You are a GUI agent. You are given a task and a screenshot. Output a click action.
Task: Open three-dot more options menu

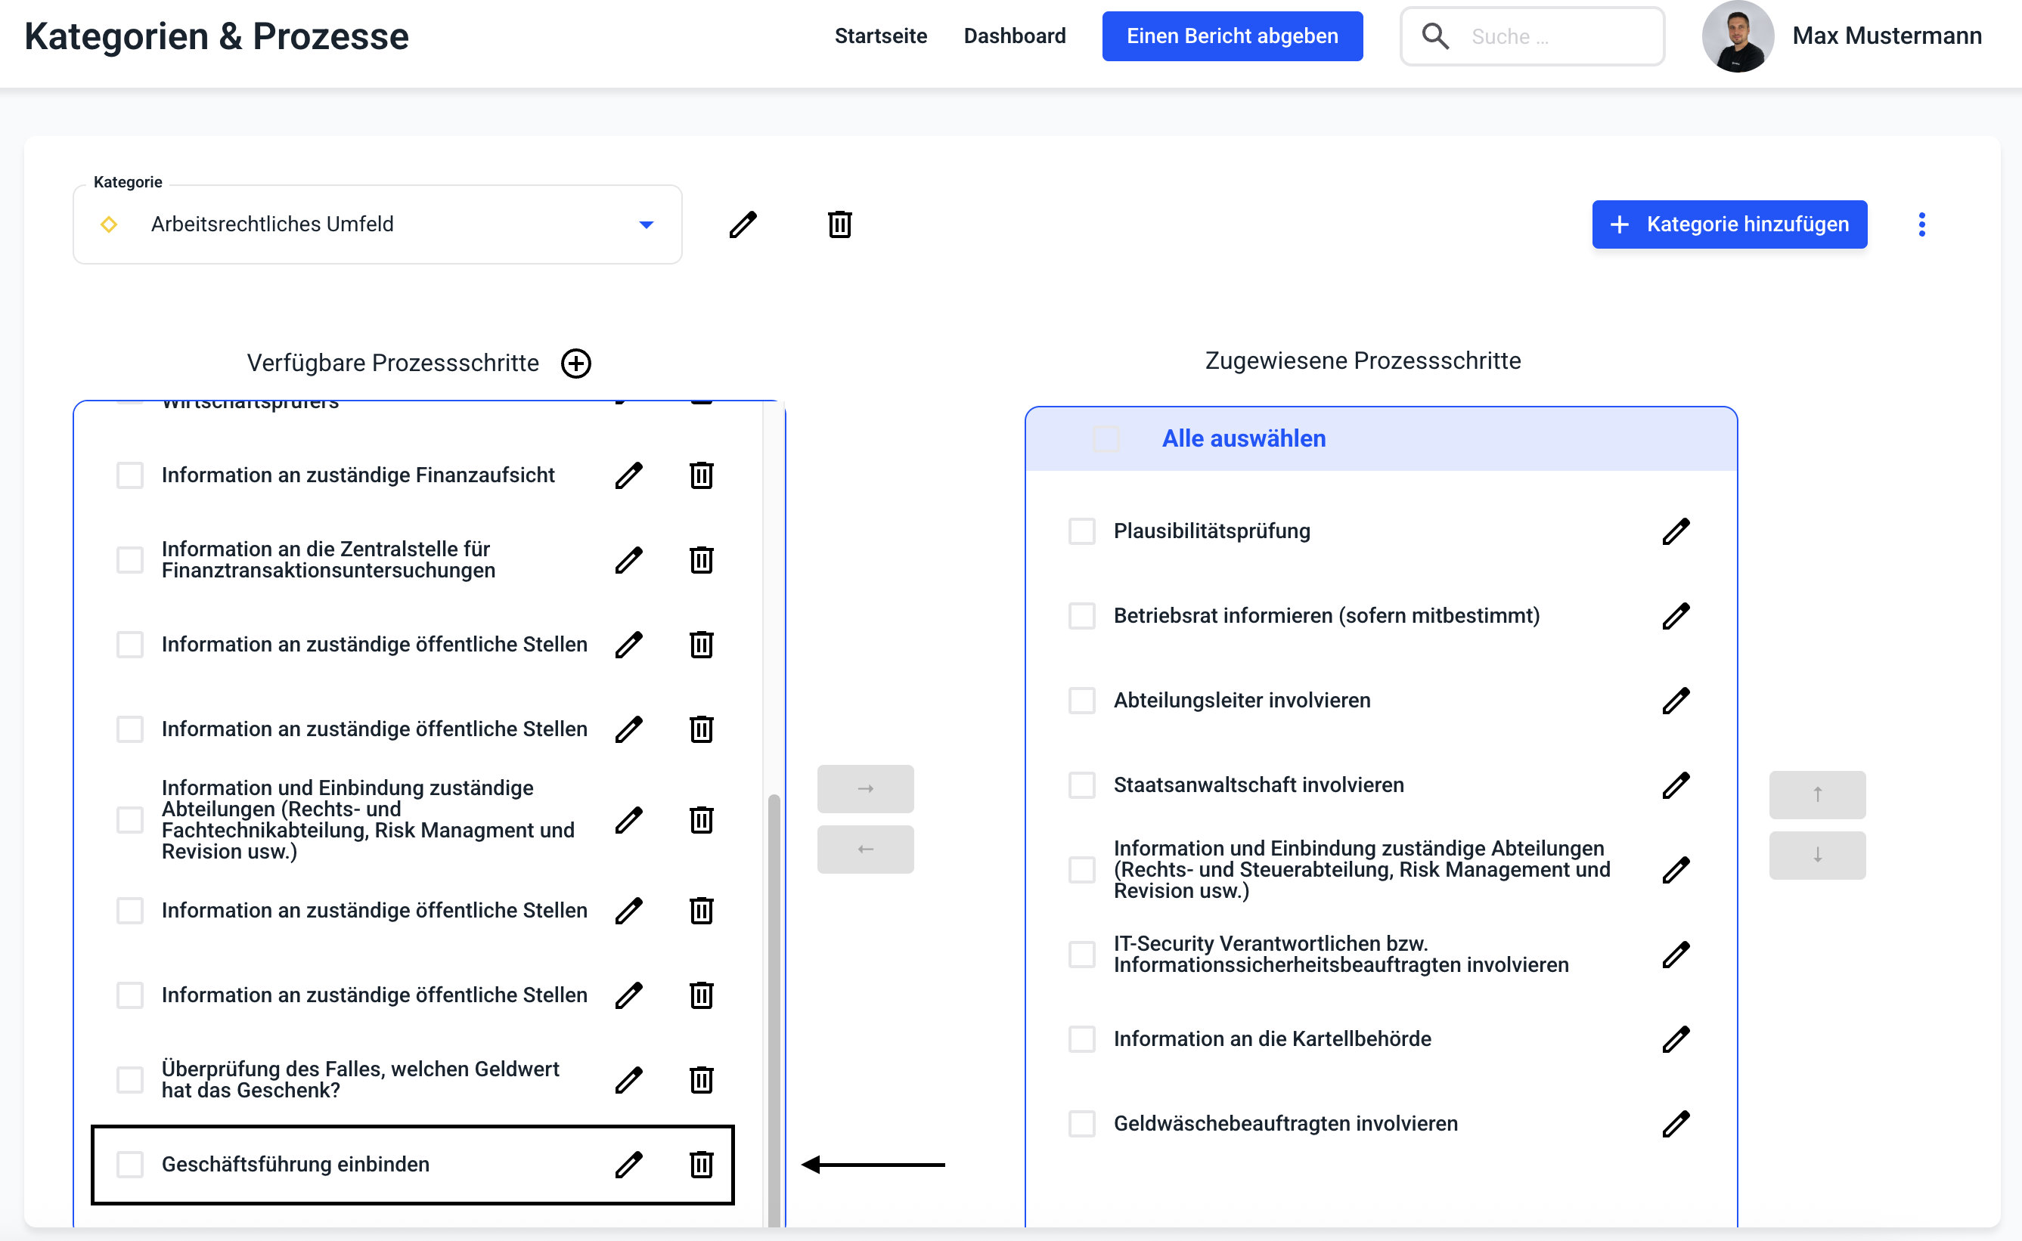[x=1921, y=224]
